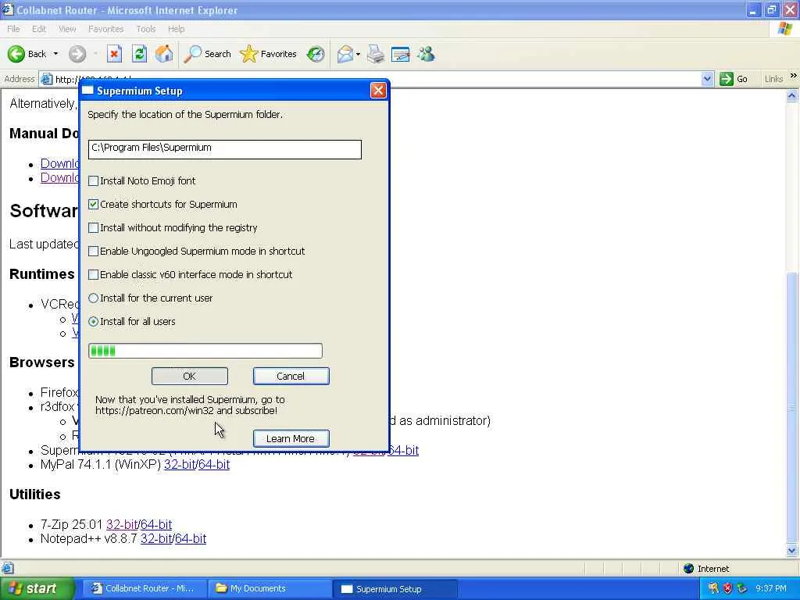Click the Back arrow icon in Internet Explorer
The image size is (800, 600).
coord(16,54)
